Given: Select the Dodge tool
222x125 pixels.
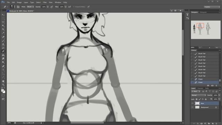Looking at the screenshot, I should pyautogui.click(x=3, y=62).
